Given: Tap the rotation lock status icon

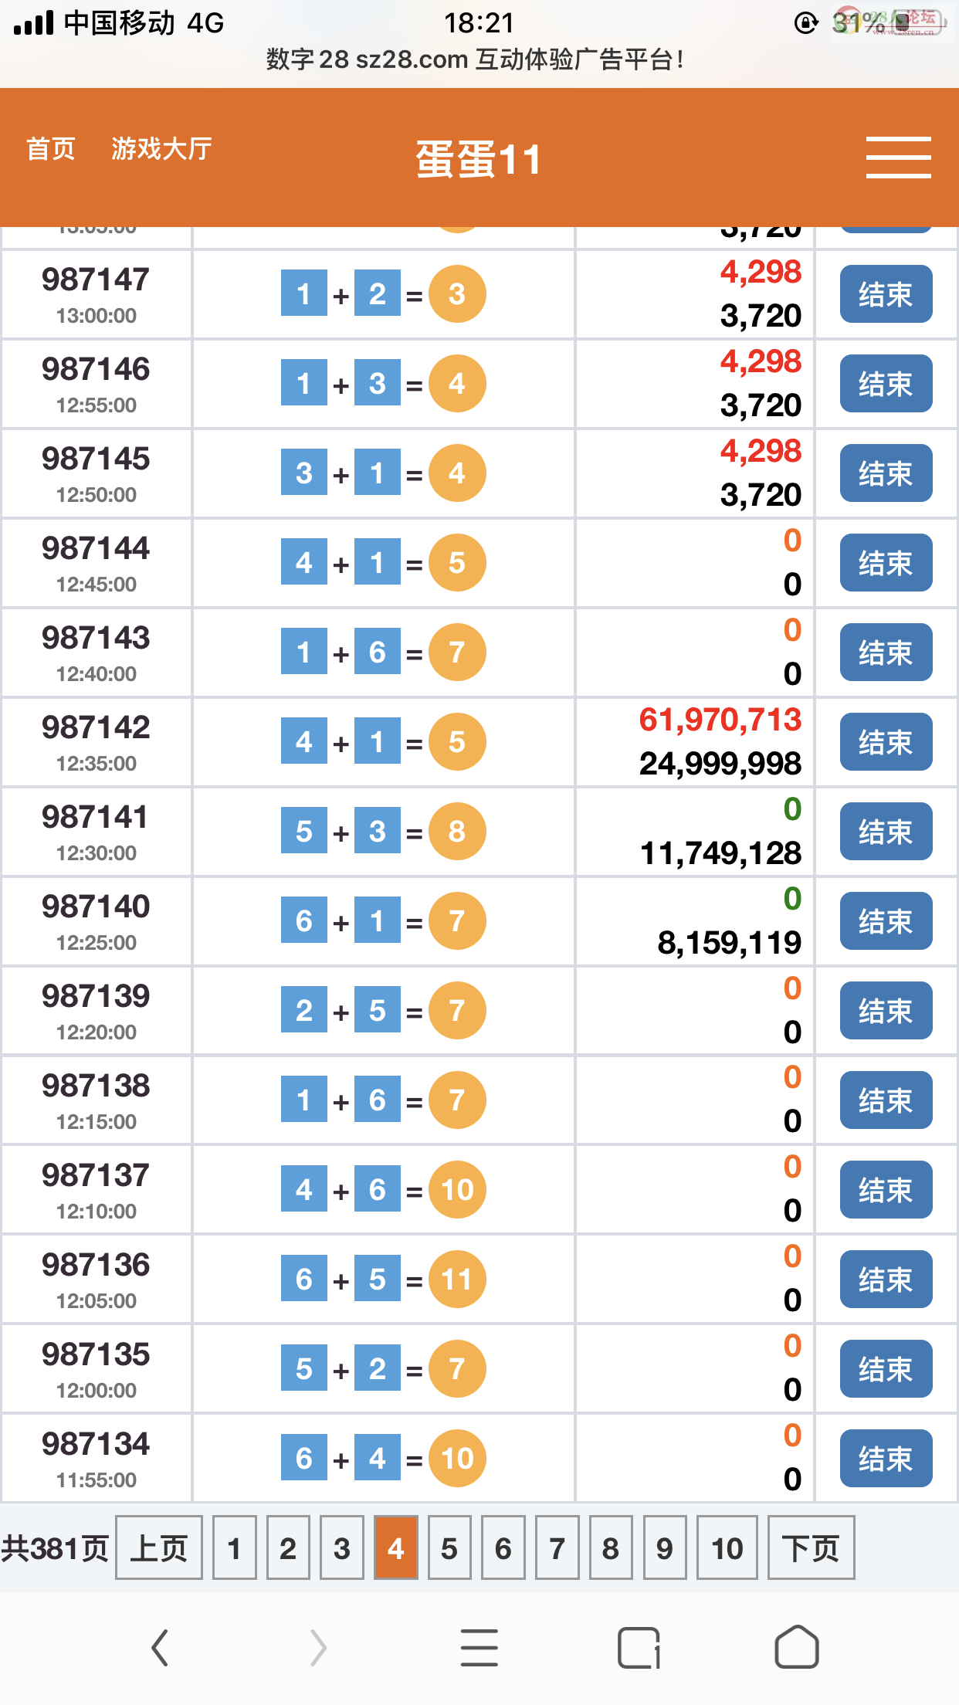Looking at the screenshot, I should point(806,23).
